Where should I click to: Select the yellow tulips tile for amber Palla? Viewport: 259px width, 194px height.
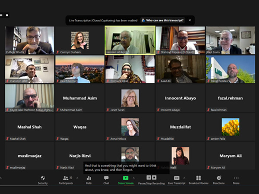pyautogui.click(x=231, y=127)
